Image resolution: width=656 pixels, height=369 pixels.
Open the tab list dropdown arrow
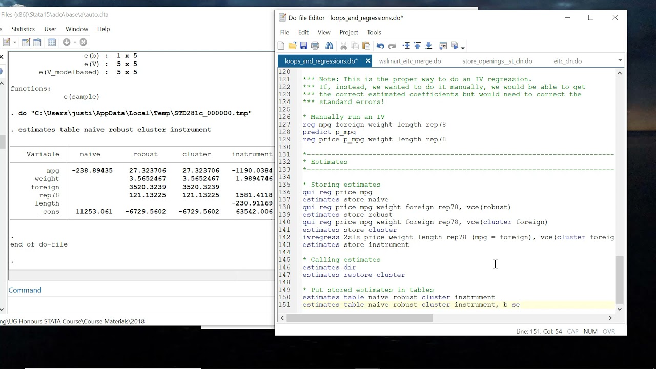point(620,60)
